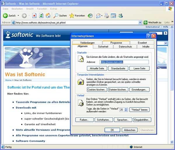Click the Softonic logo on the page
The height and width of the screenshot is (150, 175).
click(20, 35)
